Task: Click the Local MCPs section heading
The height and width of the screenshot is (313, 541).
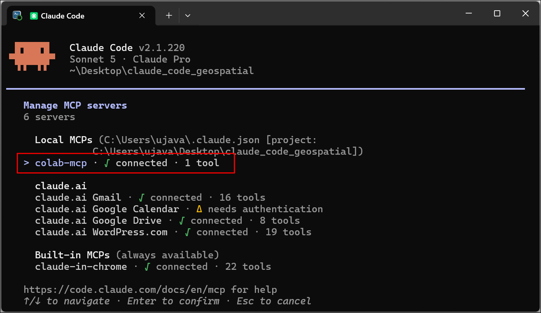Action: coord(64,140)
